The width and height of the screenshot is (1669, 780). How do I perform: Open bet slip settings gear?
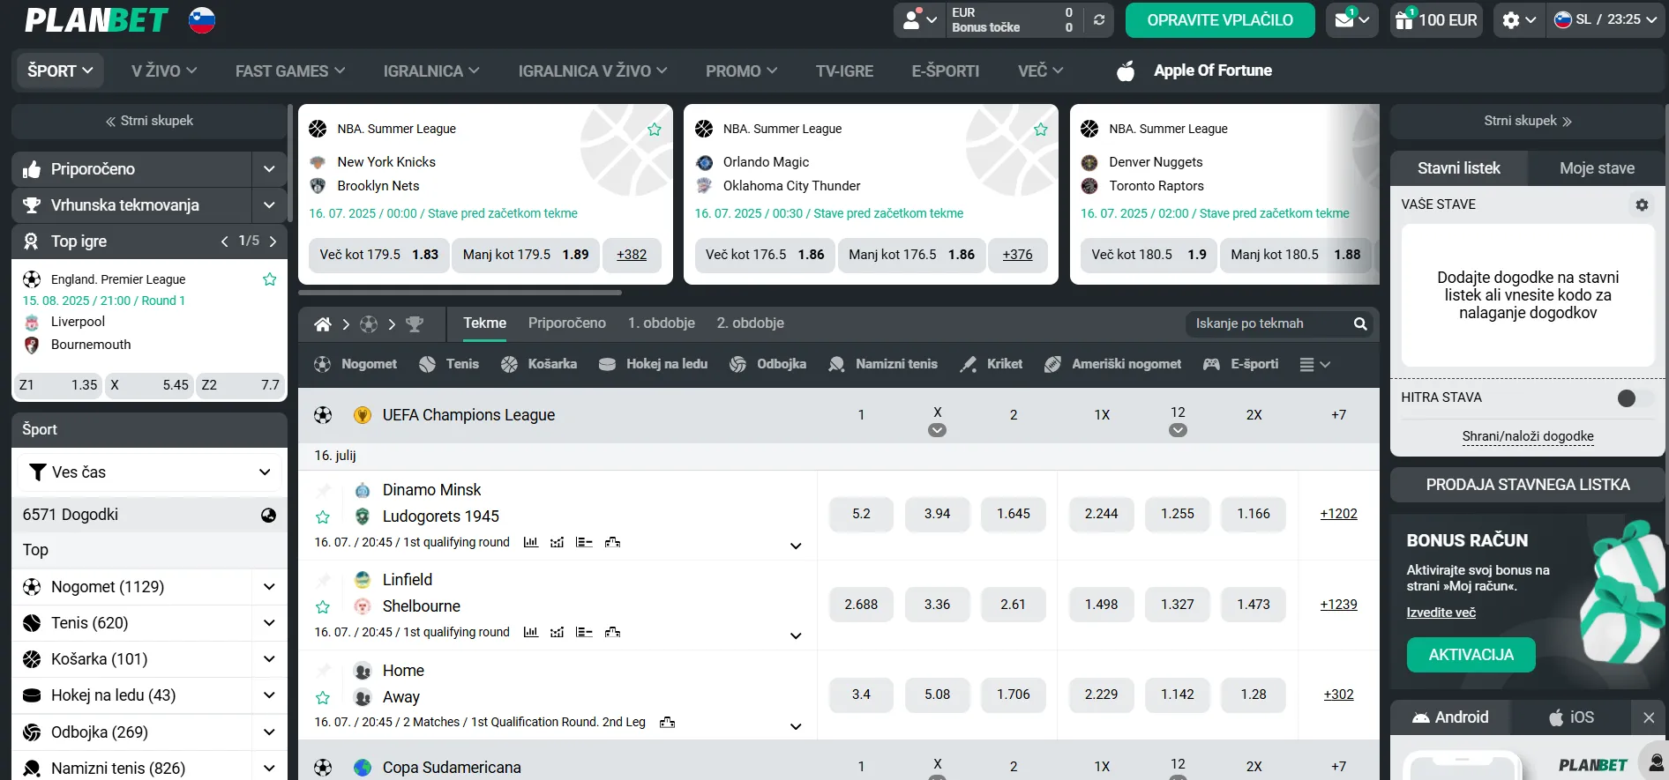(1642, 204)
